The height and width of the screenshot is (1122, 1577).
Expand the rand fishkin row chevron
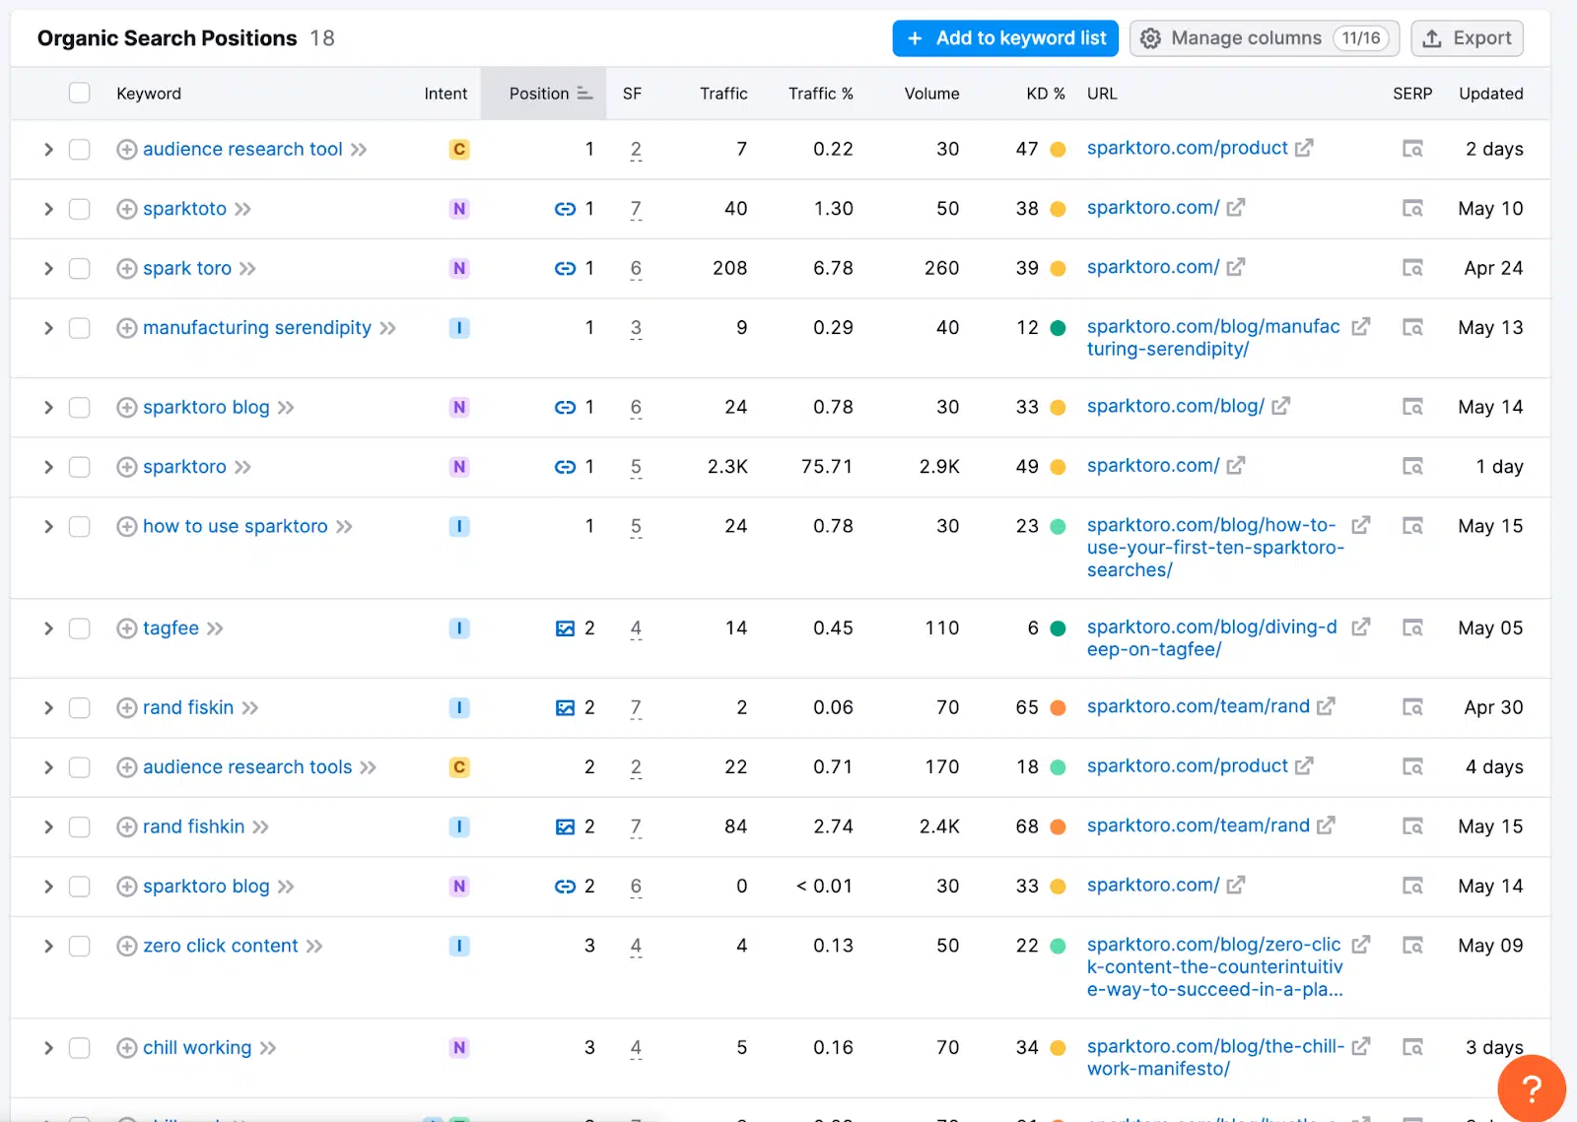pos(48,826)
